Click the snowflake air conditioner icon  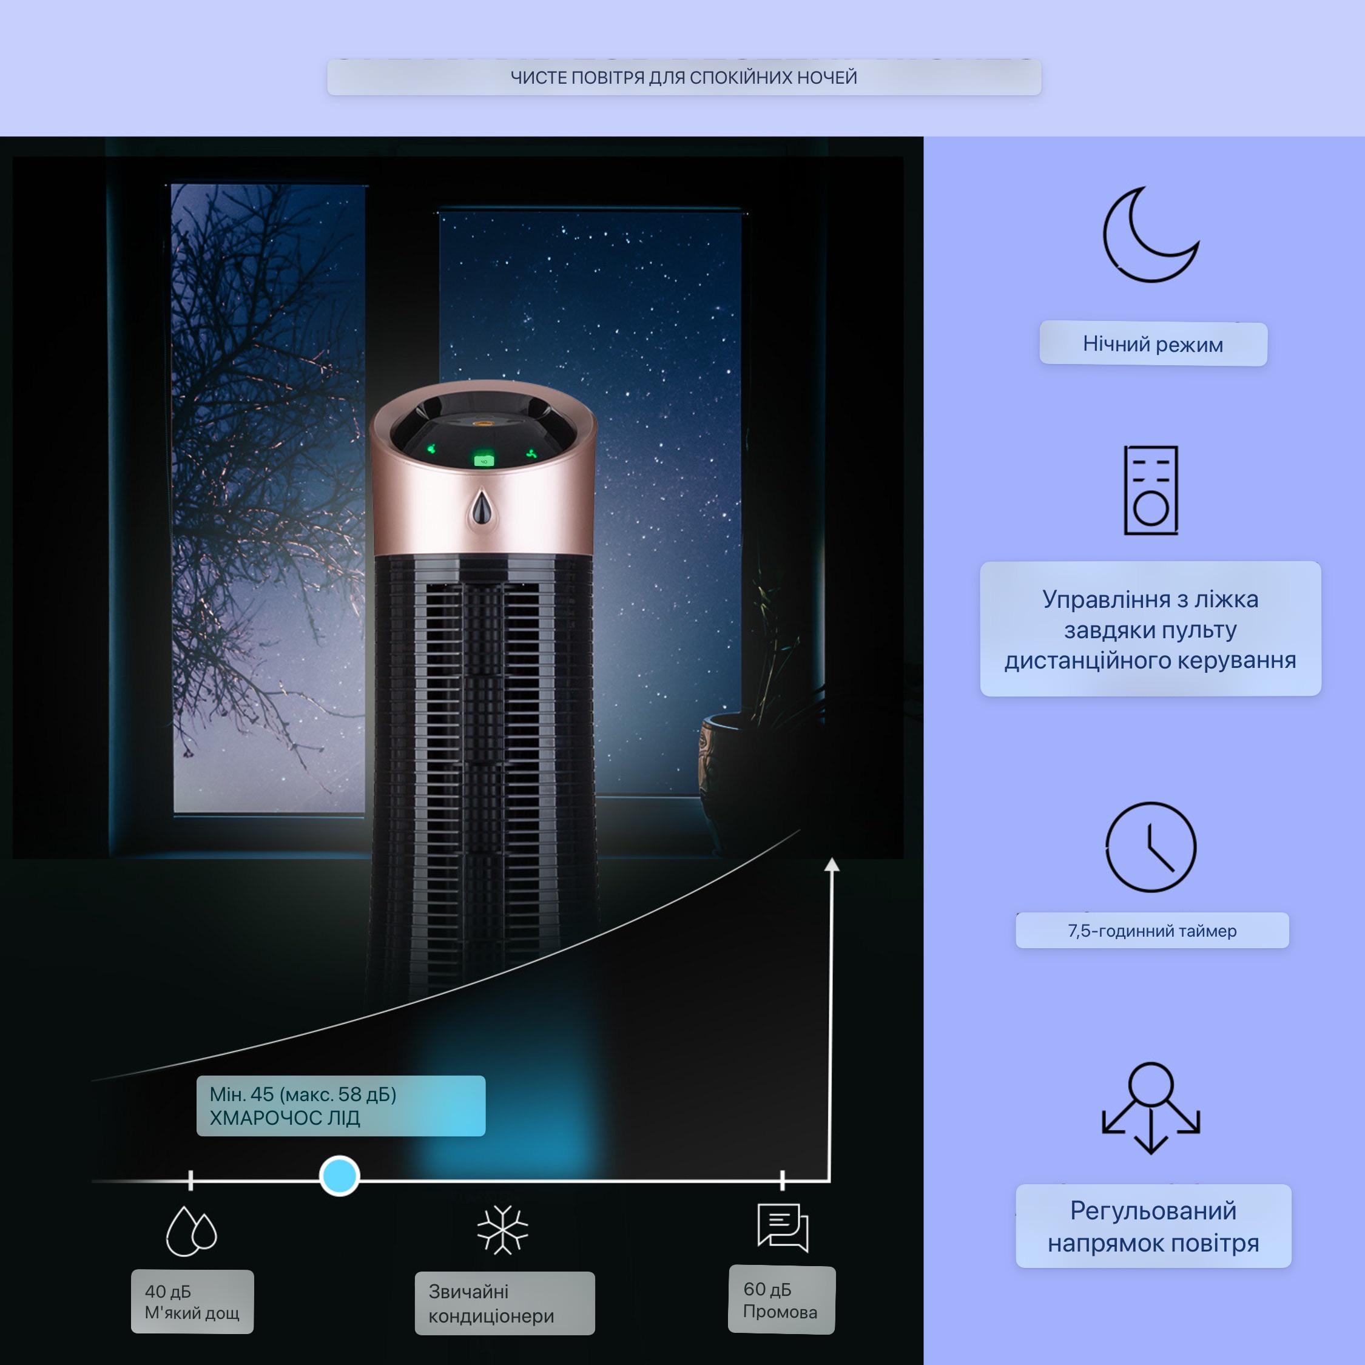[502, 1229]
